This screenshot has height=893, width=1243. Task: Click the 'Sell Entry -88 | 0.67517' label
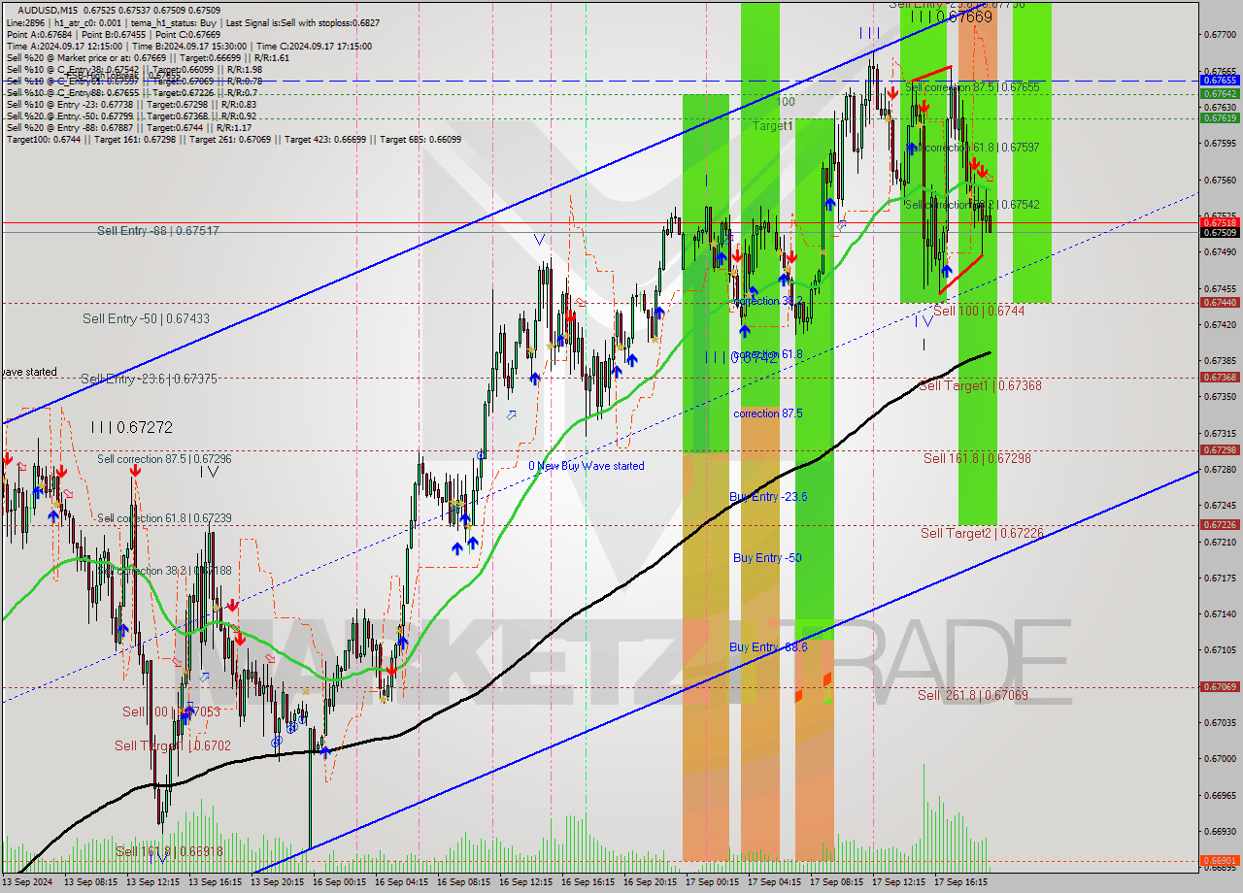pos(157,231)
